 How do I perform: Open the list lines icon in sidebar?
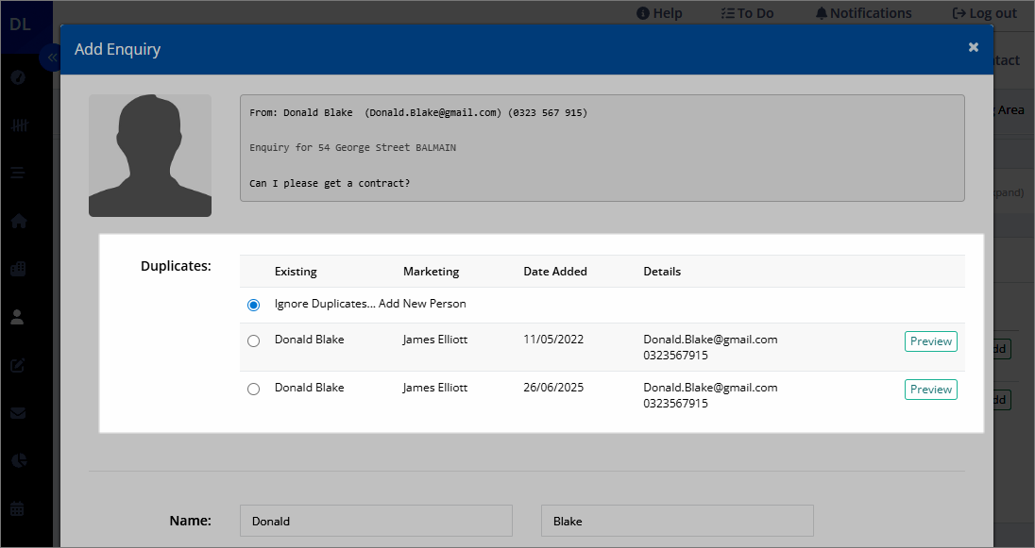coord(18,173)
